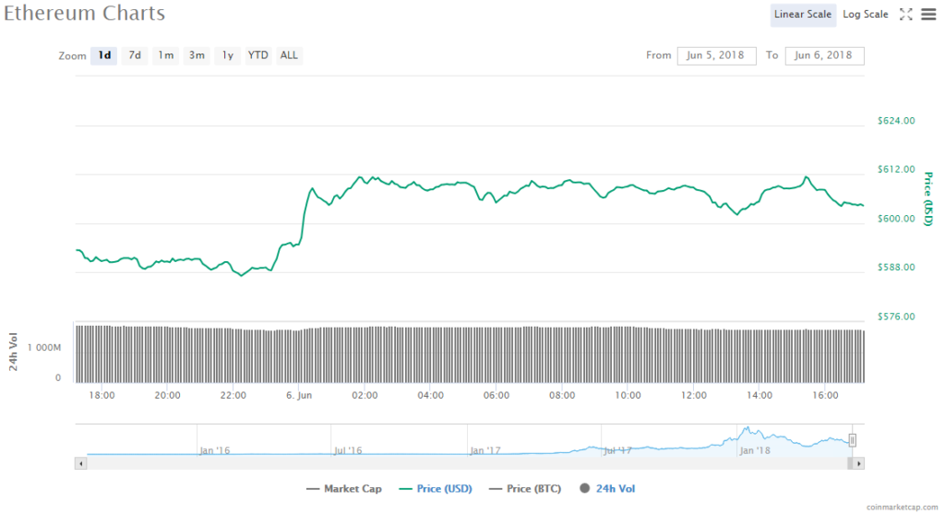
Task: Select the 7d zoom range
Action: pos(135,55)
